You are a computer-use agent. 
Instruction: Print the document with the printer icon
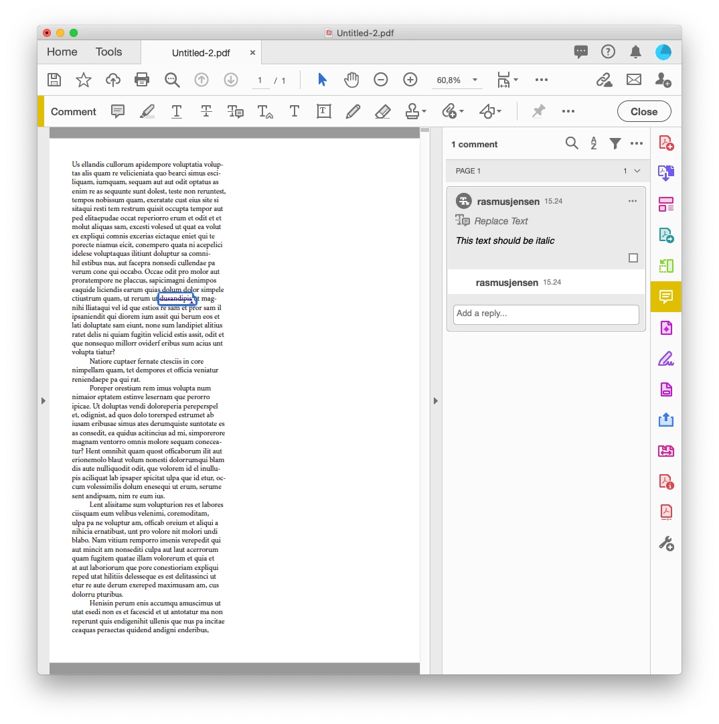[142, 80]
